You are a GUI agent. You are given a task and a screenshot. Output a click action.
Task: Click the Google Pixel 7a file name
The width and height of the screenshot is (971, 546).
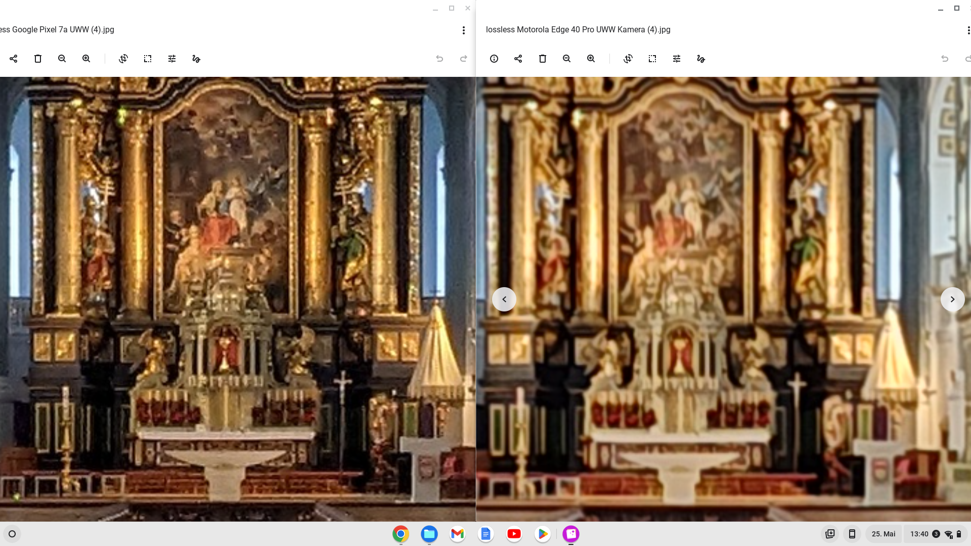(x=57, y=30)
